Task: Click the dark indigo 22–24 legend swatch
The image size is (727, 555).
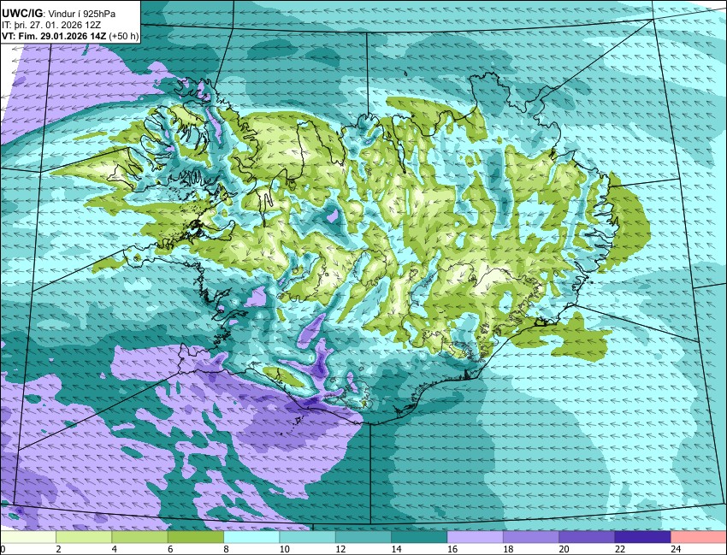Action: coord(642,537)
